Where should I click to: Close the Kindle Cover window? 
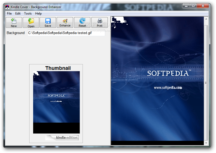click(x=203, y=6)
